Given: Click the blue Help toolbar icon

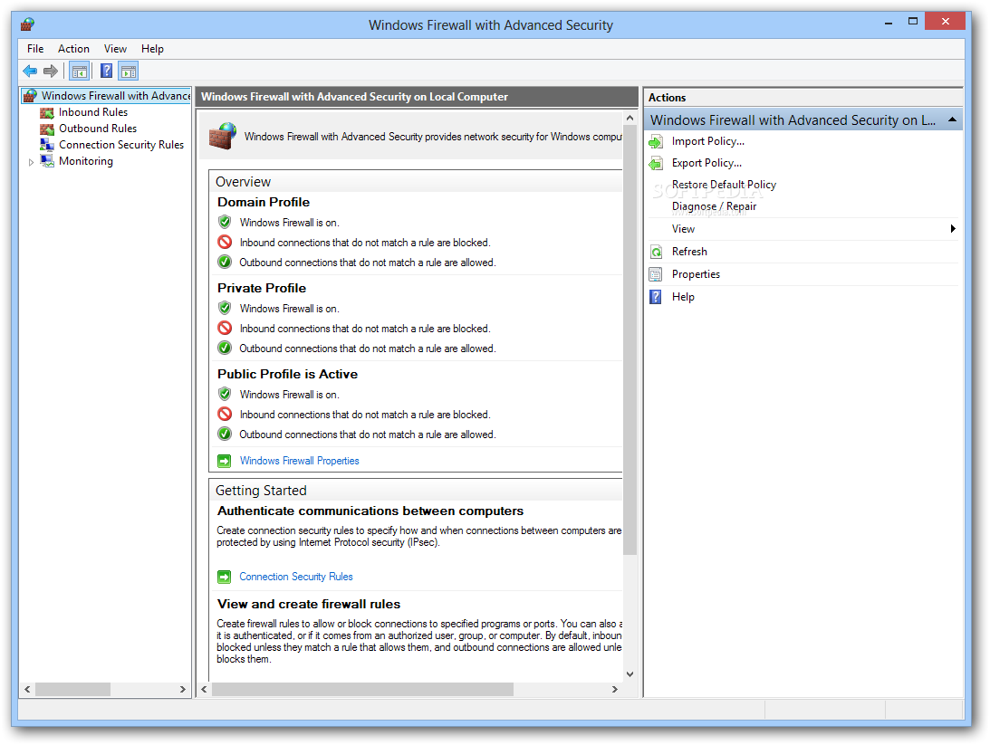Looking at the screenshot, I should pos(107,72).
